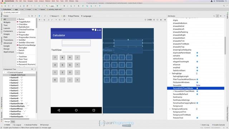Open the Navigate menu
This screenshot has width=229, height=129.
[x=30, y=1]
